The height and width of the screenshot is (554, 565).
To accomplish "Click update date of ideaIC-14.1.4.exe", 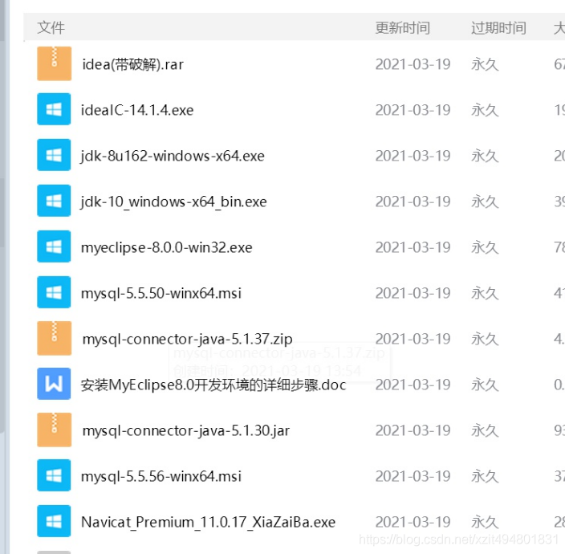I will (413, 110).
